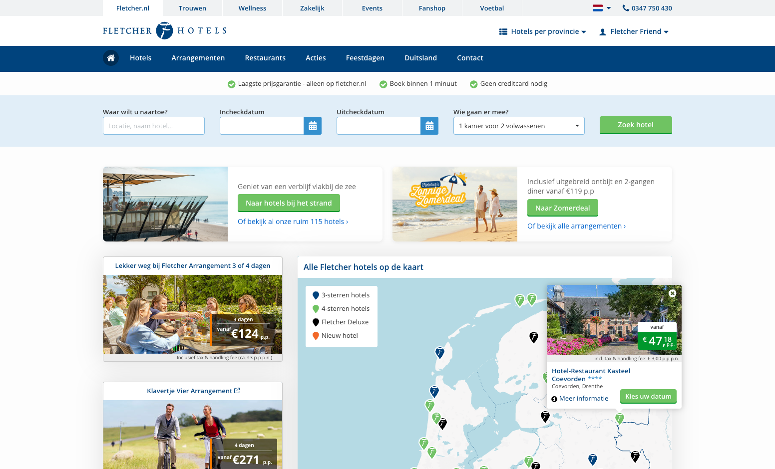Click the green check before Geen creditcard nodig

(x=473, y=84)
